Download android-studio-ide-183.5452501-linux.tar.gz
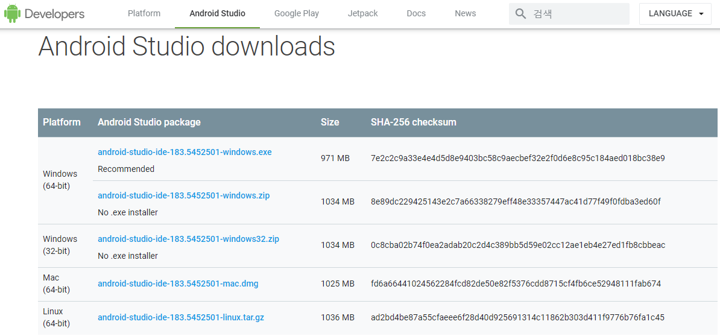 coord(181,317)
